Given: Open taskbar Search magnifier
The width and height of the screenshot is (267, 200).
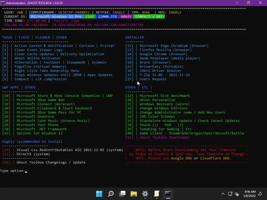Looking at the screenshot, I should tap(111, 194).
